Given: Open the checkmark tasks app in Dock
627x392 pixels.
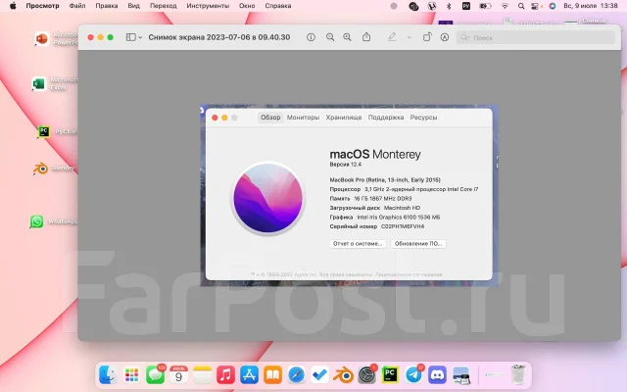Looking at the screenshot, I should (319, 374).
